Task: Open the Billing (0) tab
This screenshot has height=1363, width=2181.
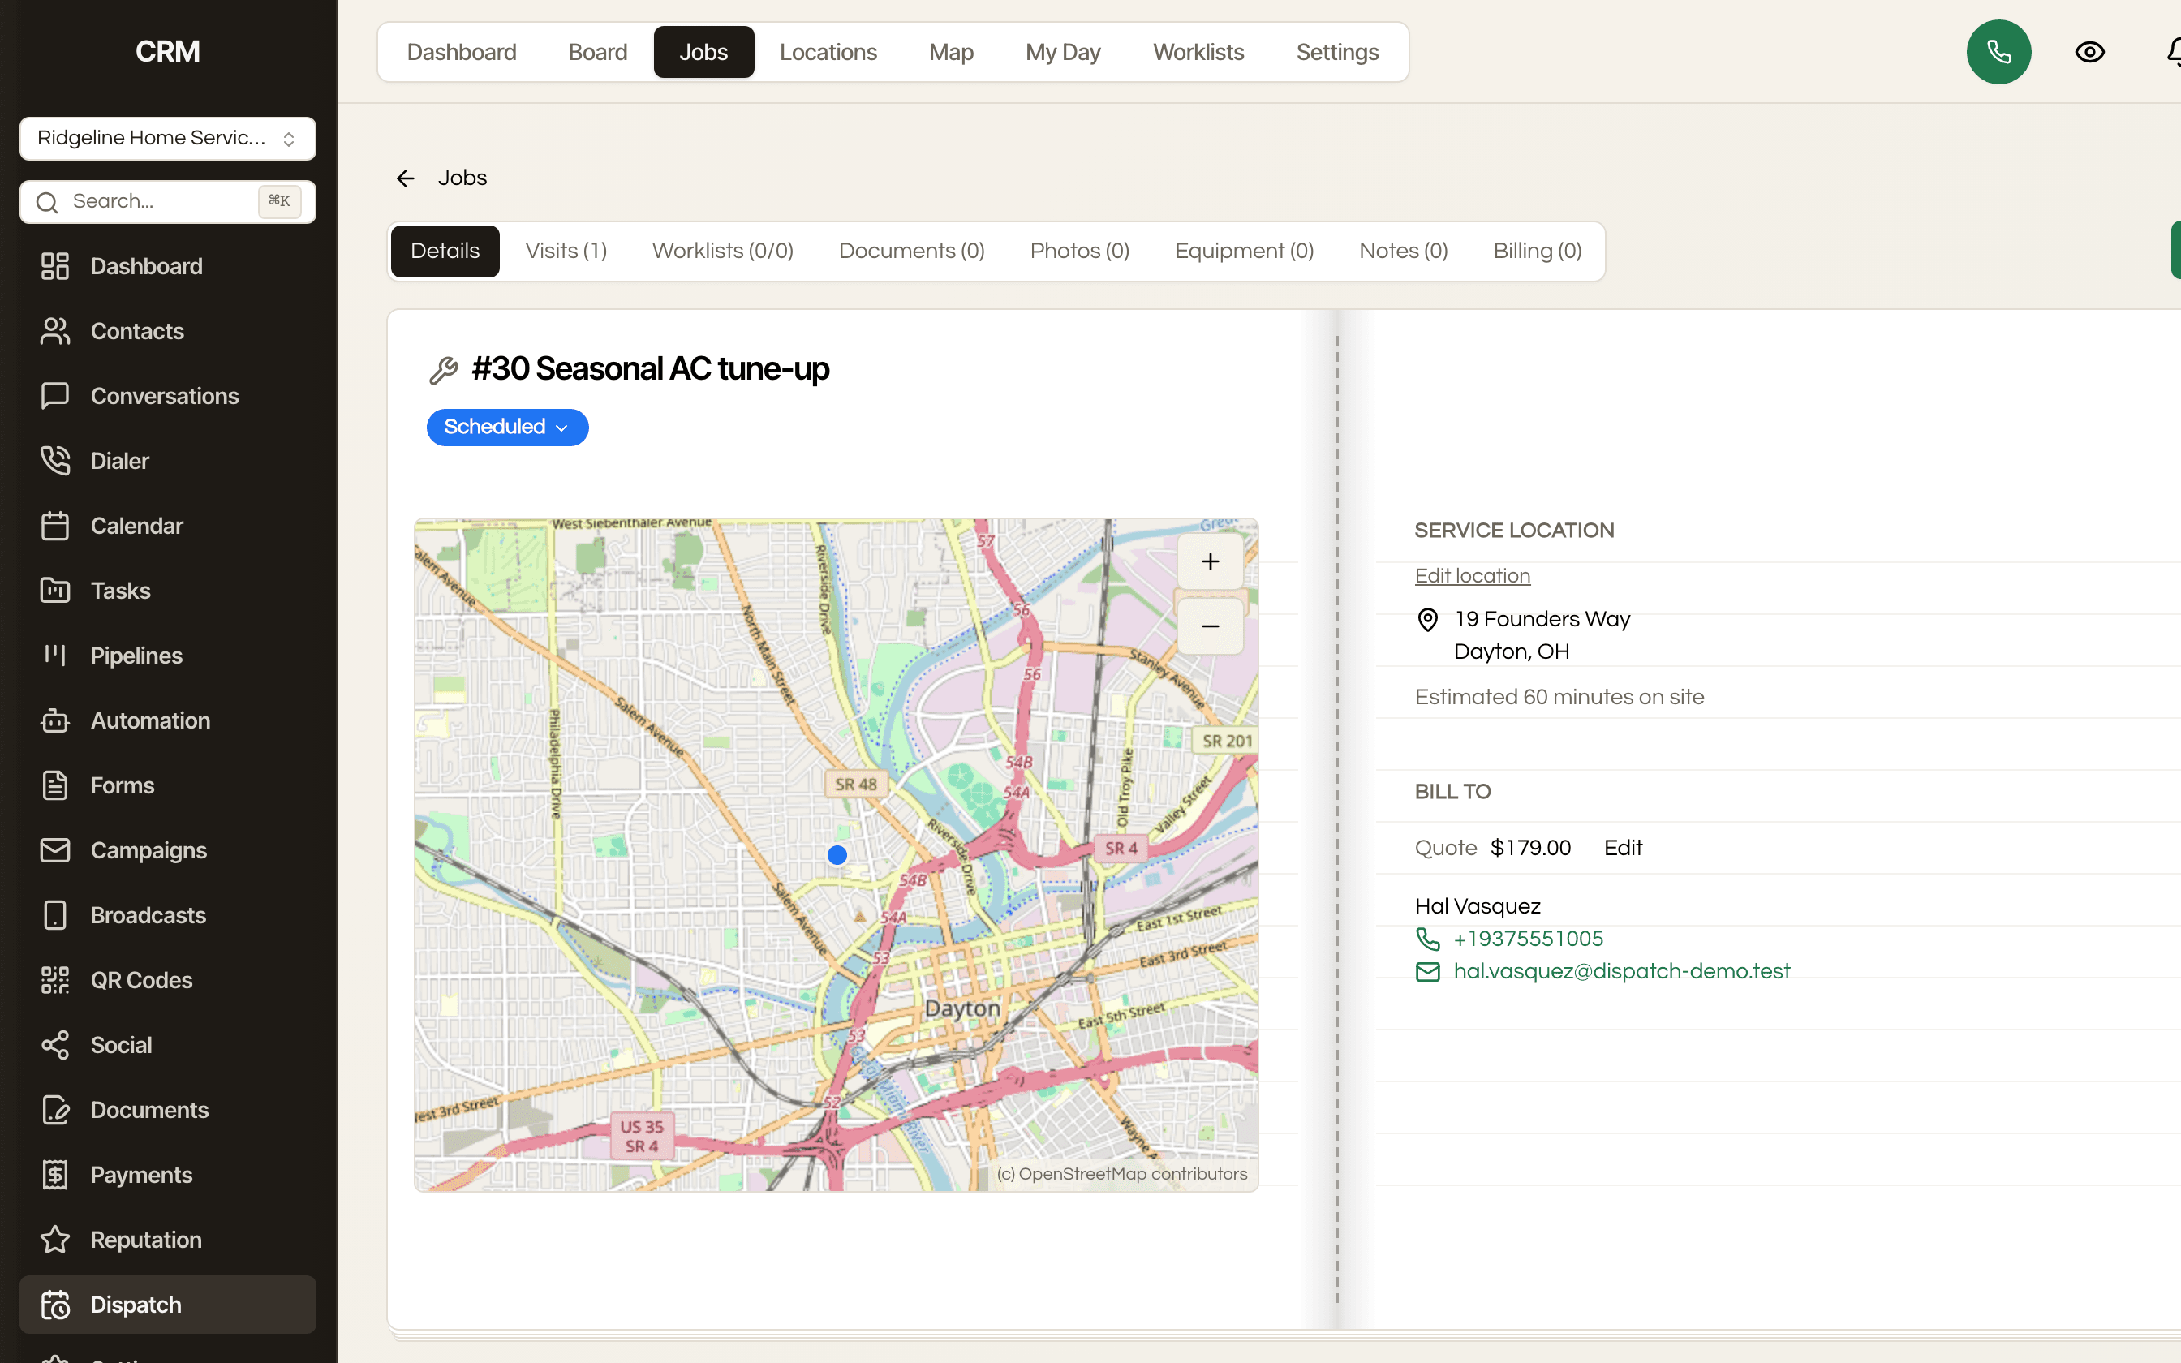Action: coord(1538,252)
